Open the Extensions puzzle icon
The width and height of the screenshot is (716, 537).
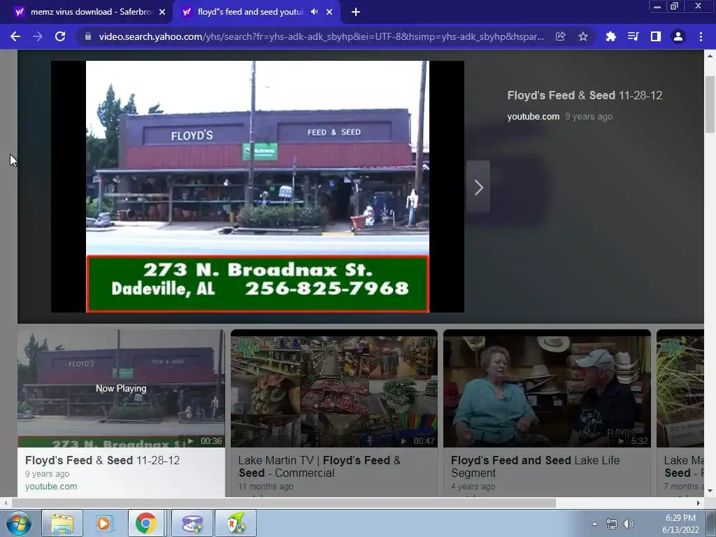coord(610,36)
